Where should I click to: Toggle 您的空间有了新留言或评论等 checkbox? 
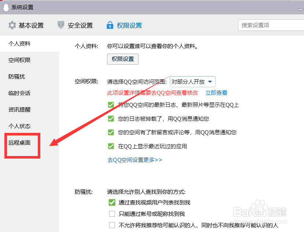pyautogui.click(x=111, y=133)
